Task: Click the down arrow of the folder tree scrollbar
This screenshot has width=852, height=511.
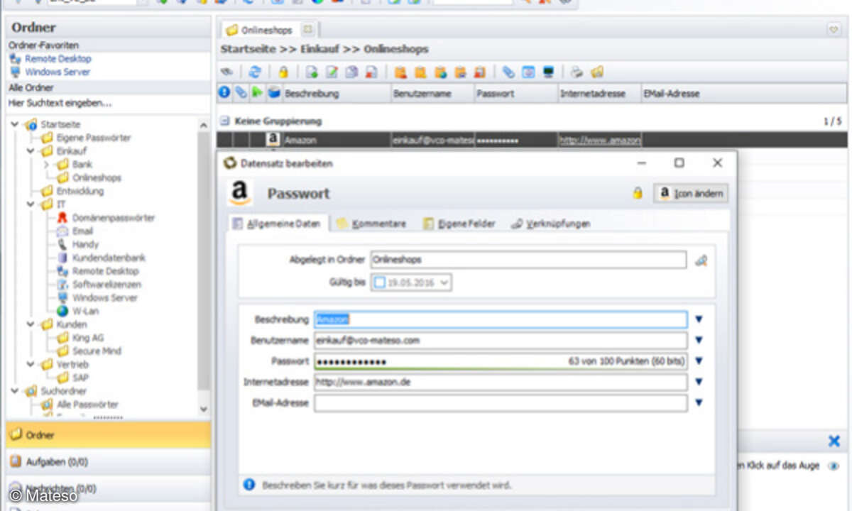Action: (204, 409)
